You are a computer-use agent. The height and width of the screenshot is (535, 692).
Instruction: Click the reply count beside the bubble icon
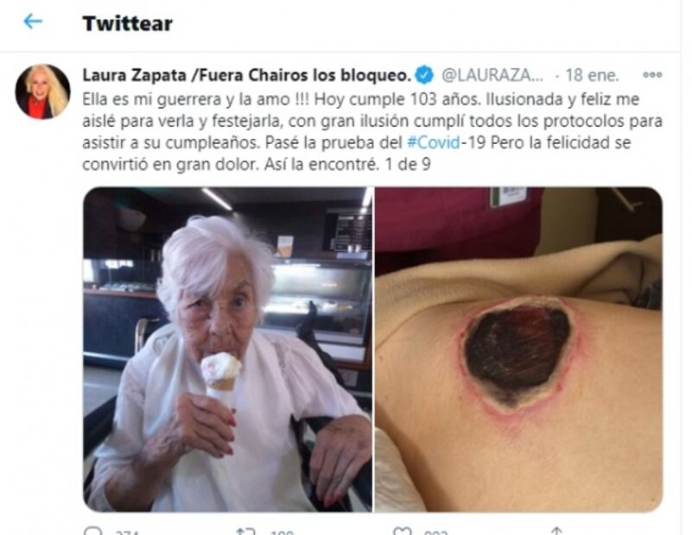coord(127,532)
